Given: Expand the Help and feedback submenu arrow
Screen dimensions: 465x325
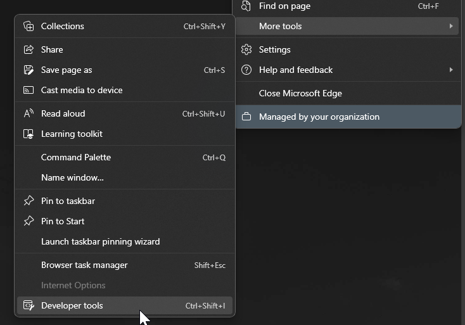Looking at the screenshot, I should coord(451,70).
